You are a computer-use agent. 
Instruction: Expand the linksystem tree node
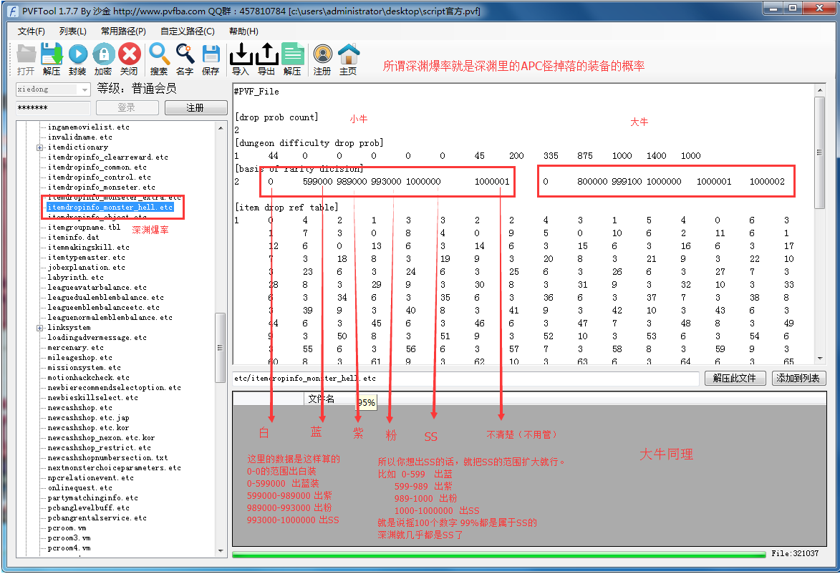(40, 328)
